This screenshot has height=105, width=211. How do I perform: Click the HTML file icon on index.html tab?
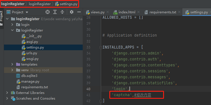(115, 12)
